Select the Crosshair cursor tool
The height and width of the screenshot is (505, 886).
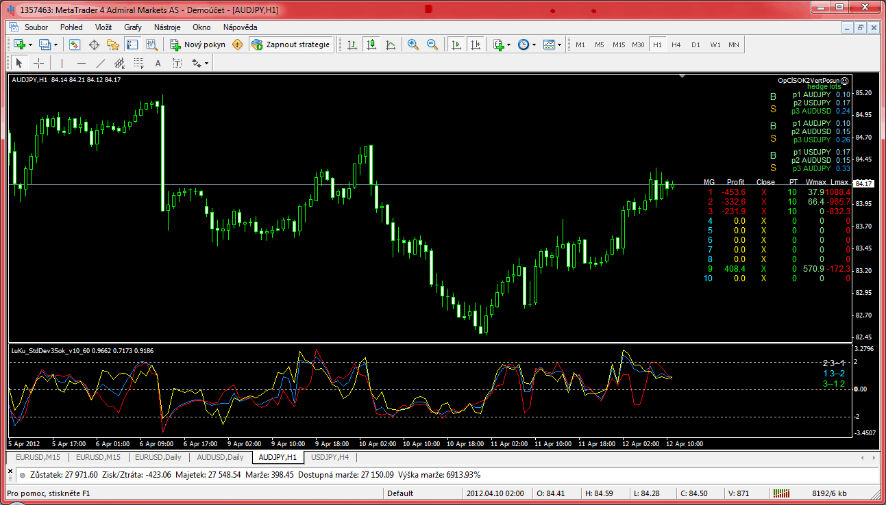(39, 63)
